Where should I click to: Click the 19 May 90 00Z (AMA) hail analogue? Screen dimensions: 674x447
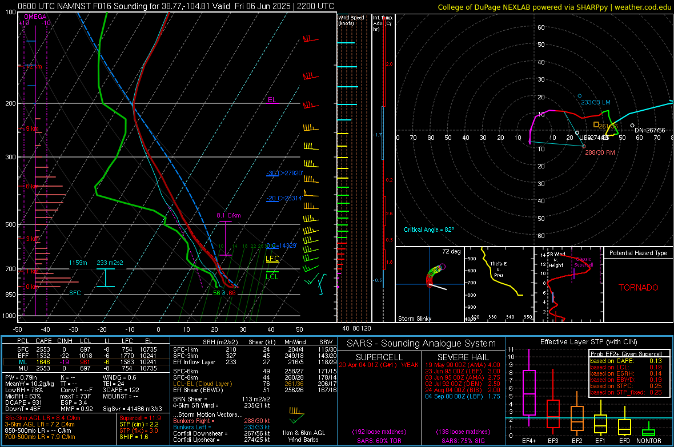(463, 365)
